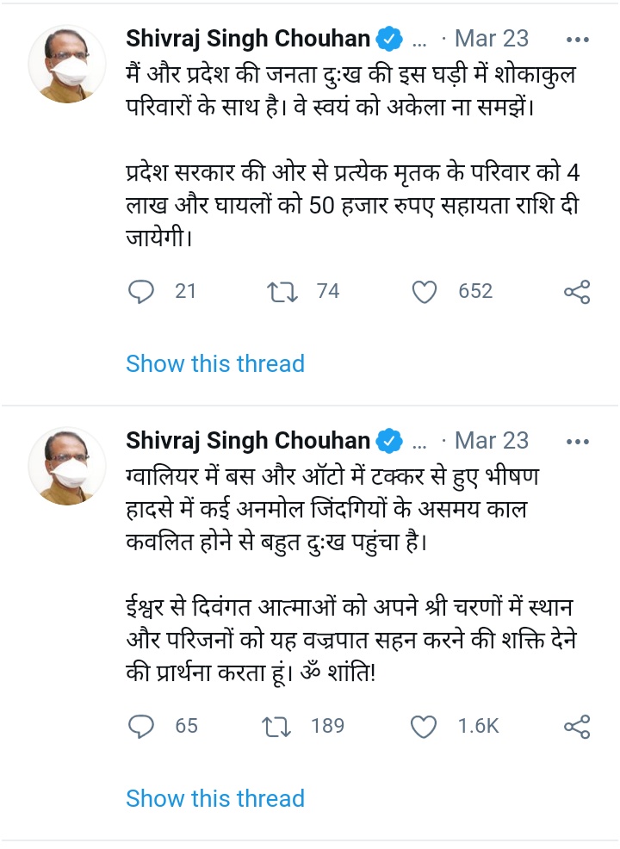Screen dimensions: 620x849
Task: Open more options on first tweet
Action: click(577, 39)
